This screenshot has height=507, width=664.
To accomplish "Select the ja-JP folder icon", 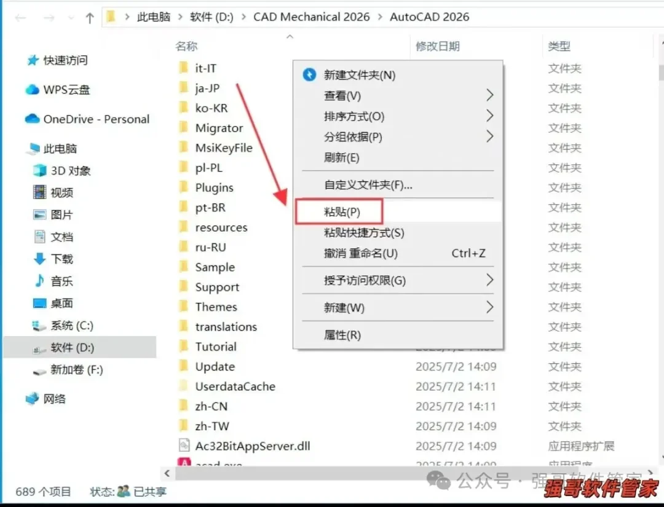I will (x=184, y=88).
